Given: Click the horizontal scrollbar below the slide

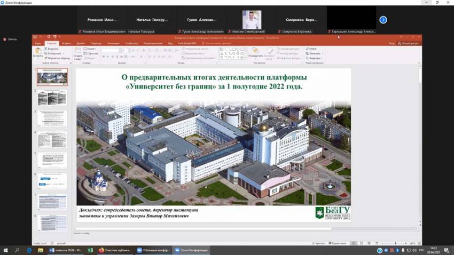Looking at the screenshot, I should pyautogui.click(x=202, y=229).
